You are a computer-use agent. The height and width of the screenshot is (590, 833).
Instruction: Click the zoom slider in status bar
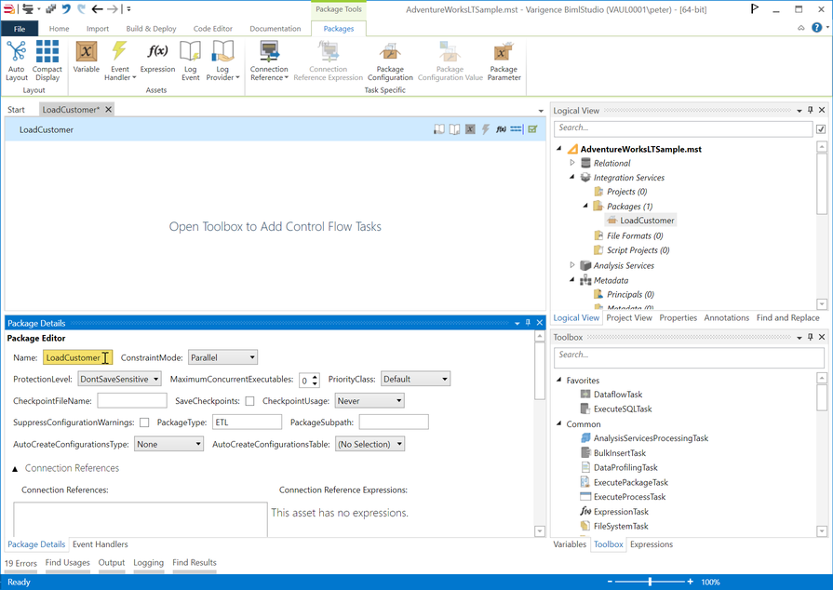pos(650,582)
